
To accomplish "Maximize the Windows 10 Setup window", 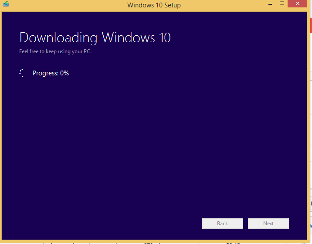I will point(282,3).
